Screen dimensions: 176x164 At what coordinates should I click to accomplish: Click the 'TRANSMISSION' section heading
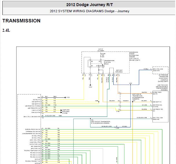pos(21,21)
